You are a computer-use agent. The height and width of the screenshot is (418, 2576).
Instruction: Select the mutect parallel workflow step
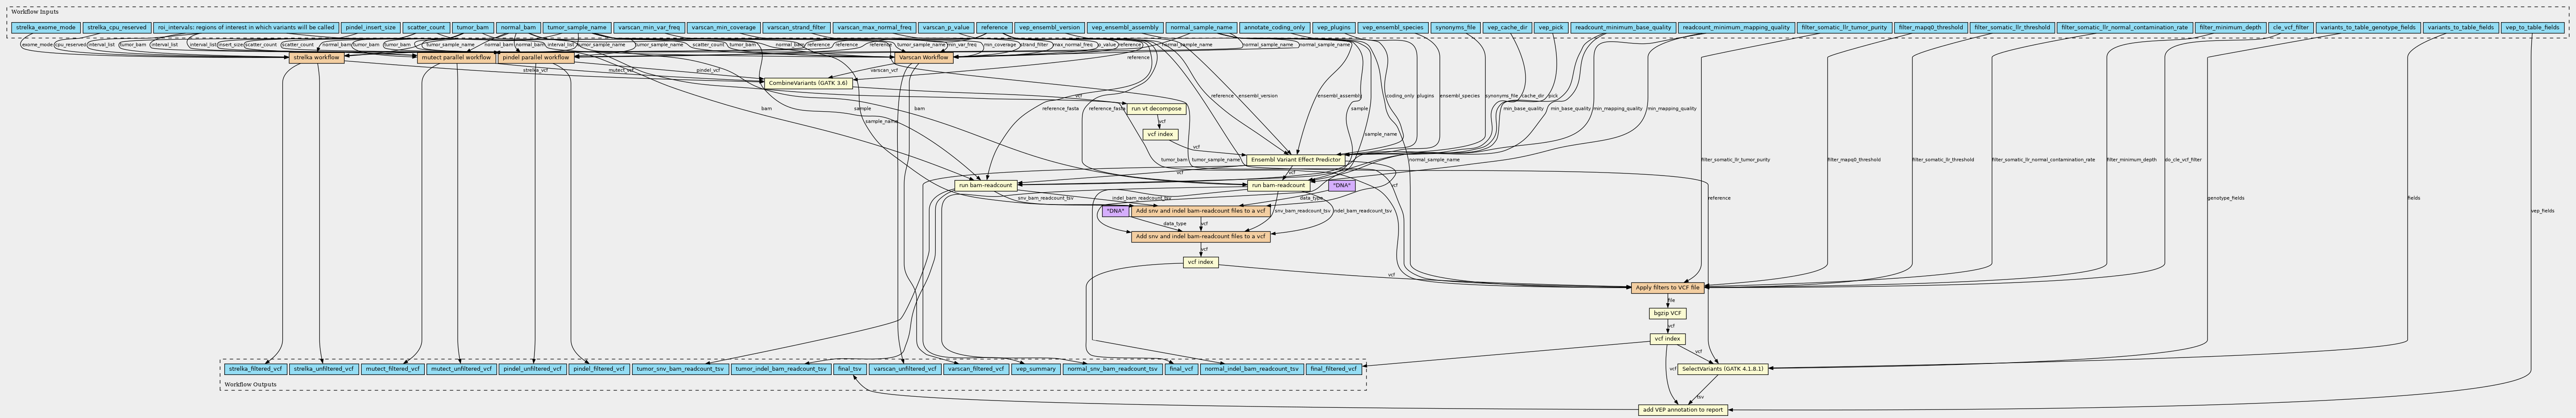pos(455,58)
